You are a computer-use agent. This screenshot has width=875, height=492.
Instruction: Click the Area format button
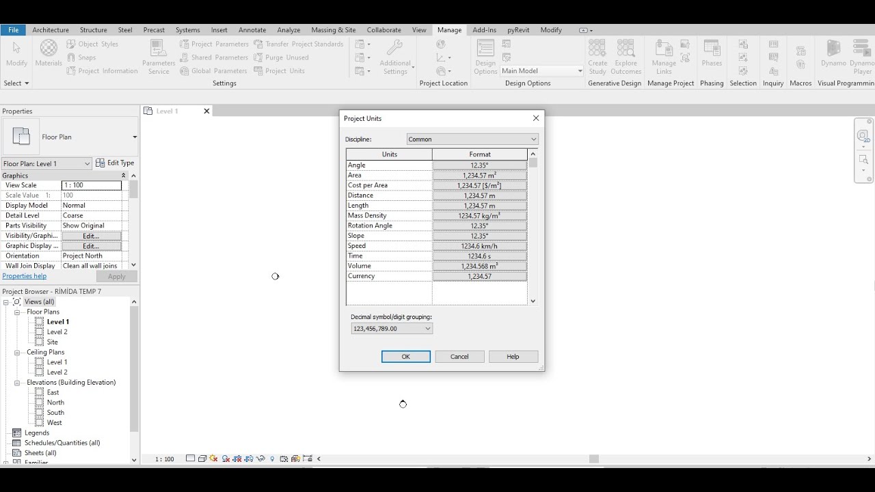coord(480,176)
